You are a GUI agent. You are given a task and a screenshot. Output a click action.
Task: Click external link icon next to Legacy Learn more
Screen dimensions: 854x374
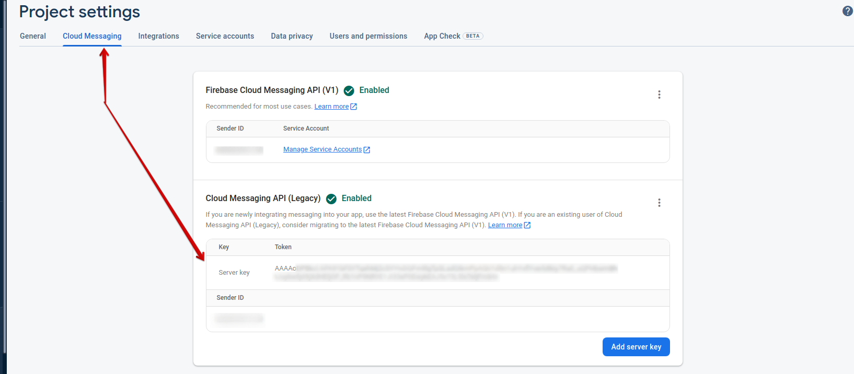point(527,225)
